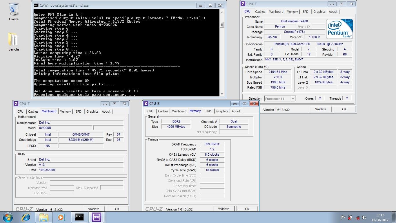This screenshot has width=396, height=223.
Task: Click the BIOS Date value 10/23/2009
Action: click(x=81, y=170)
